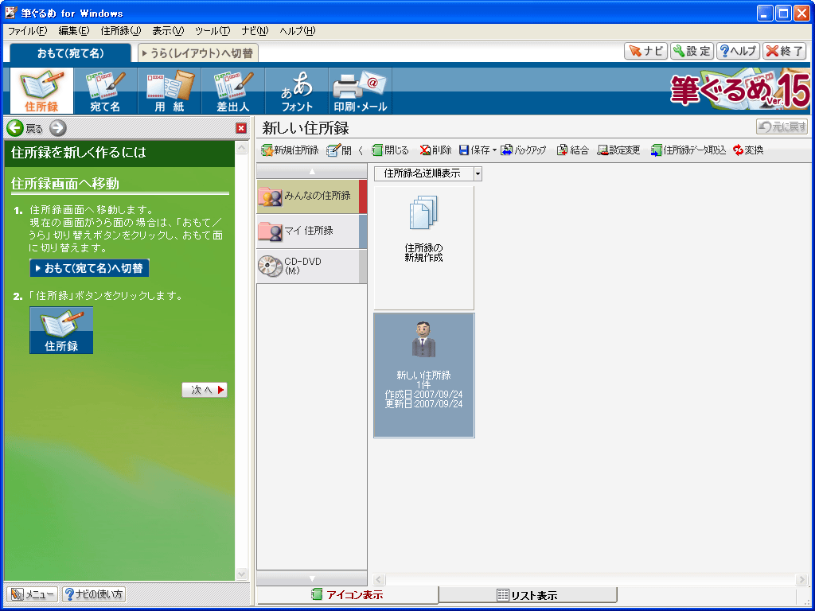Click 住所録データ取込 import button

point(688,150)
